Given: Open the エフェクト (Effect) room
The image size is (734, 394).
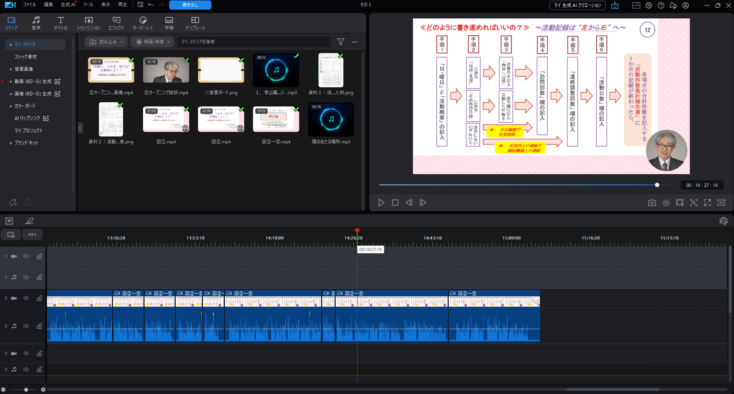Looking at the screenshot, I should point(116,23).
